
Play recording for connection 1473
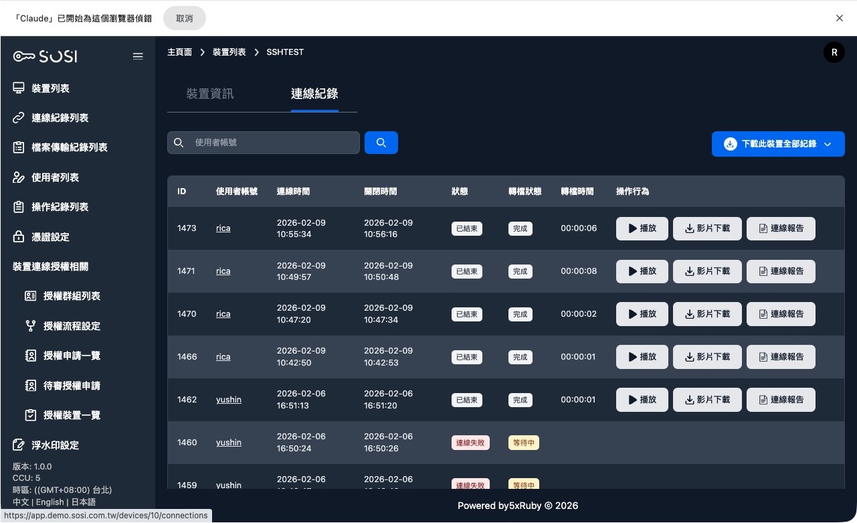point(642,228)
